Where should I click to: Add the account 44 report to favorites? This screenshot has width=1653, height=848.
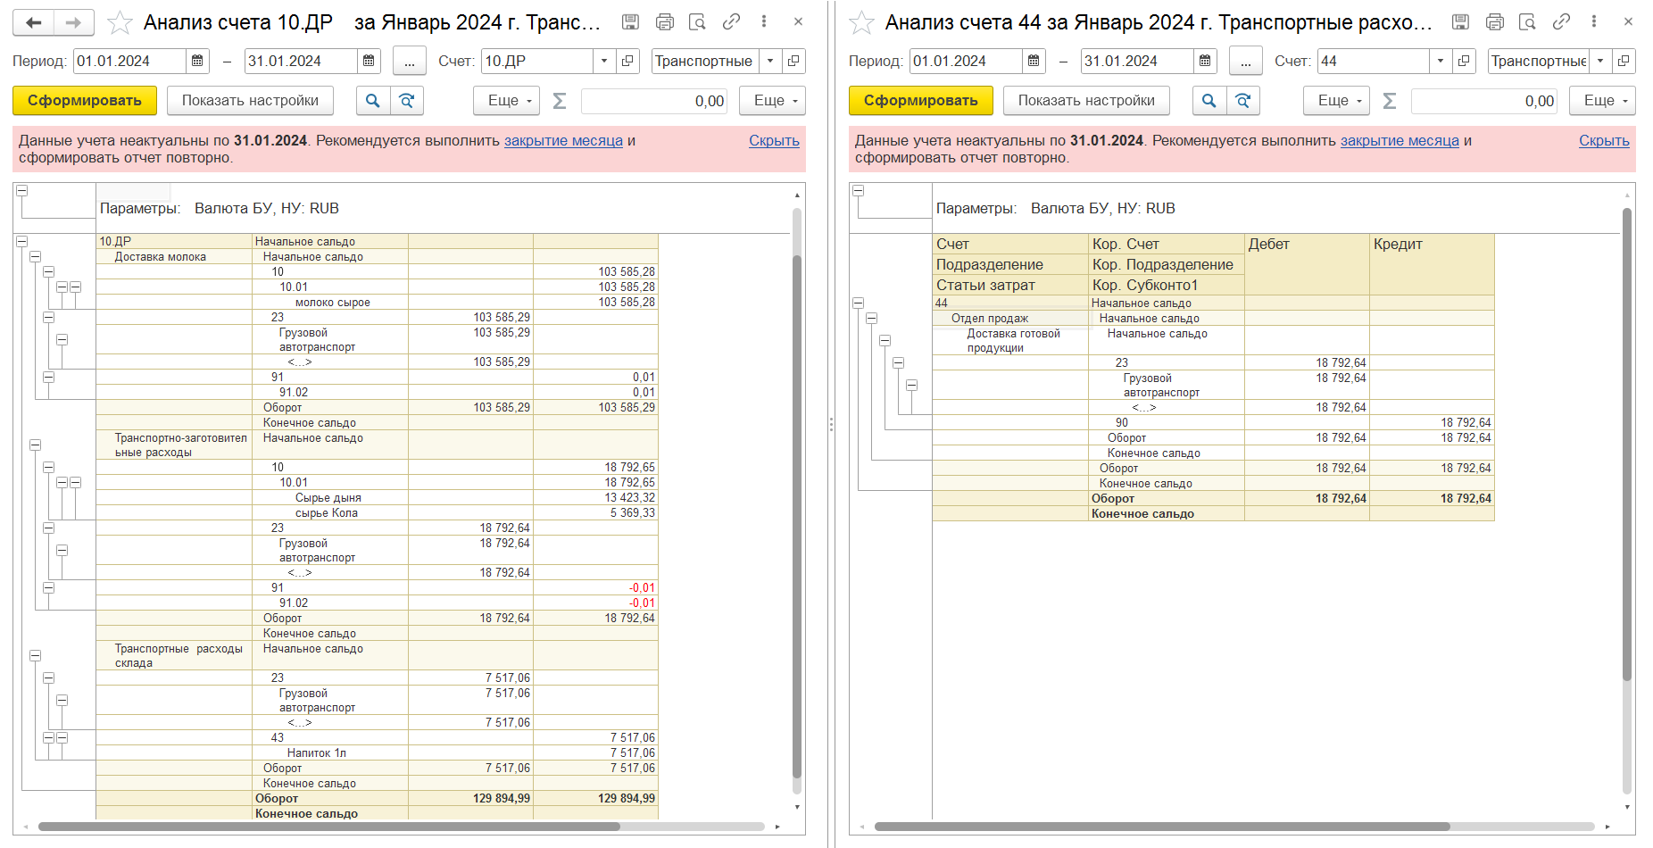[861, 22]
